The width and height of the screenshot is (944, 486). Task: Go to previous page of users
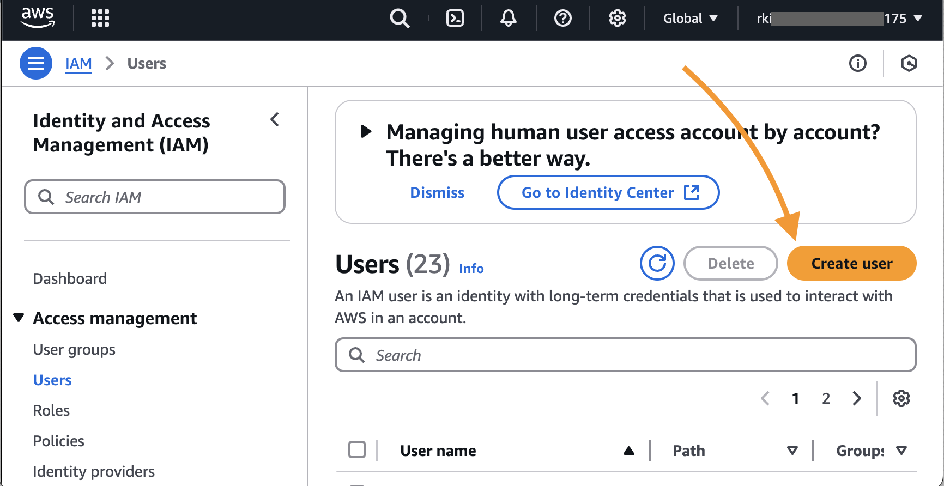click(x=765, y=398)
